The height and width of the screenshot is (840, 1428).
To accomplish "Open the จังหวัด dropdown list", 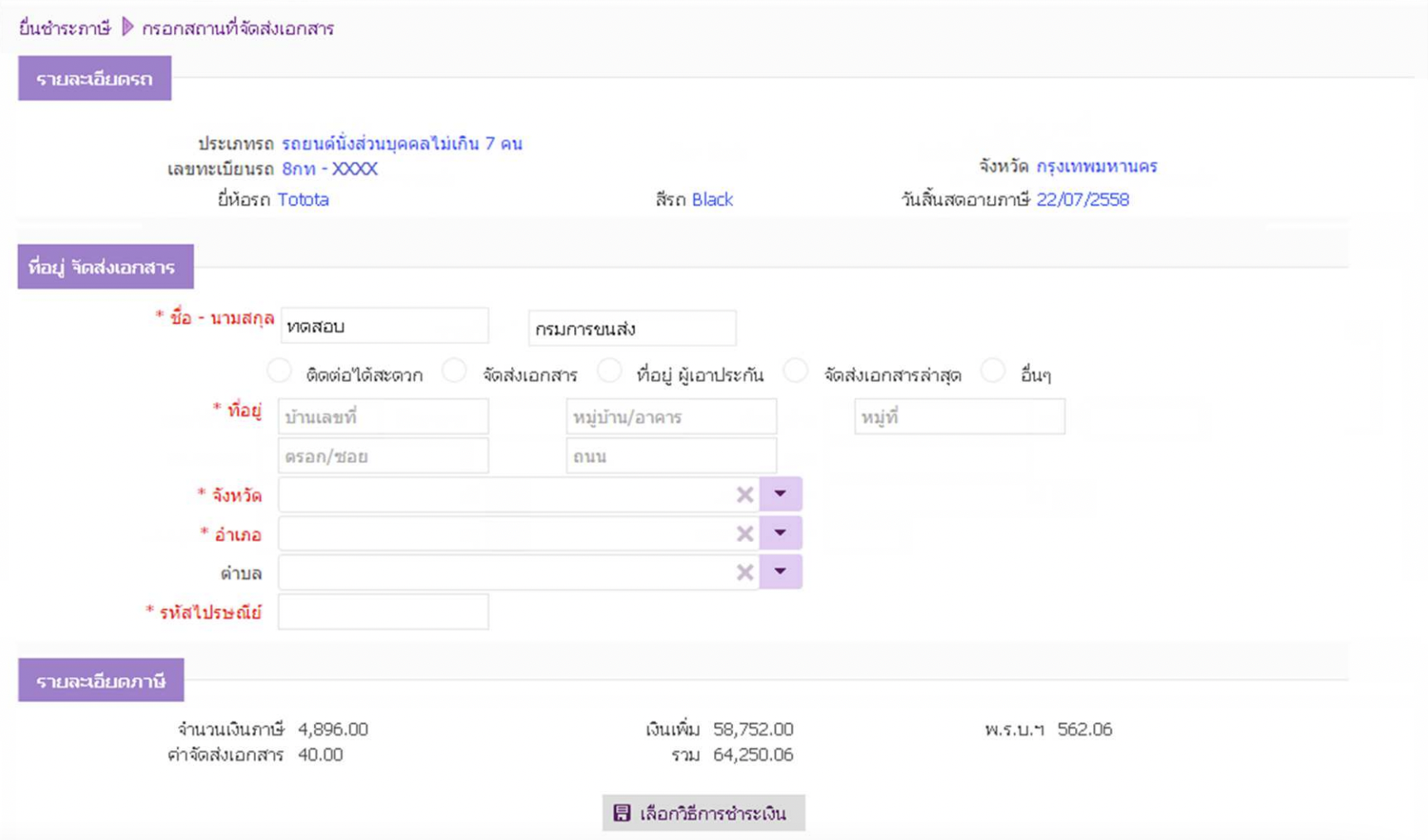I will pos(780,494).
